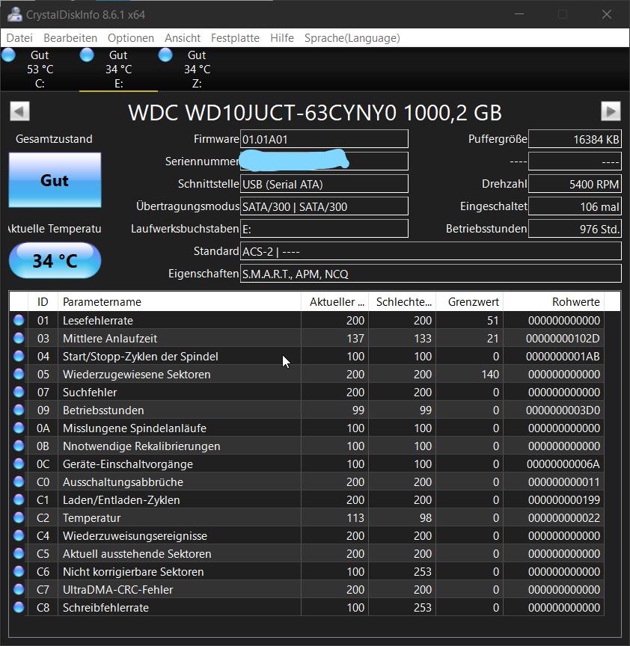The height and width of the screenshot is (646, 630).
Task: Click status orb for Aktuell ausstehende Sektoren
Action: 19,553
